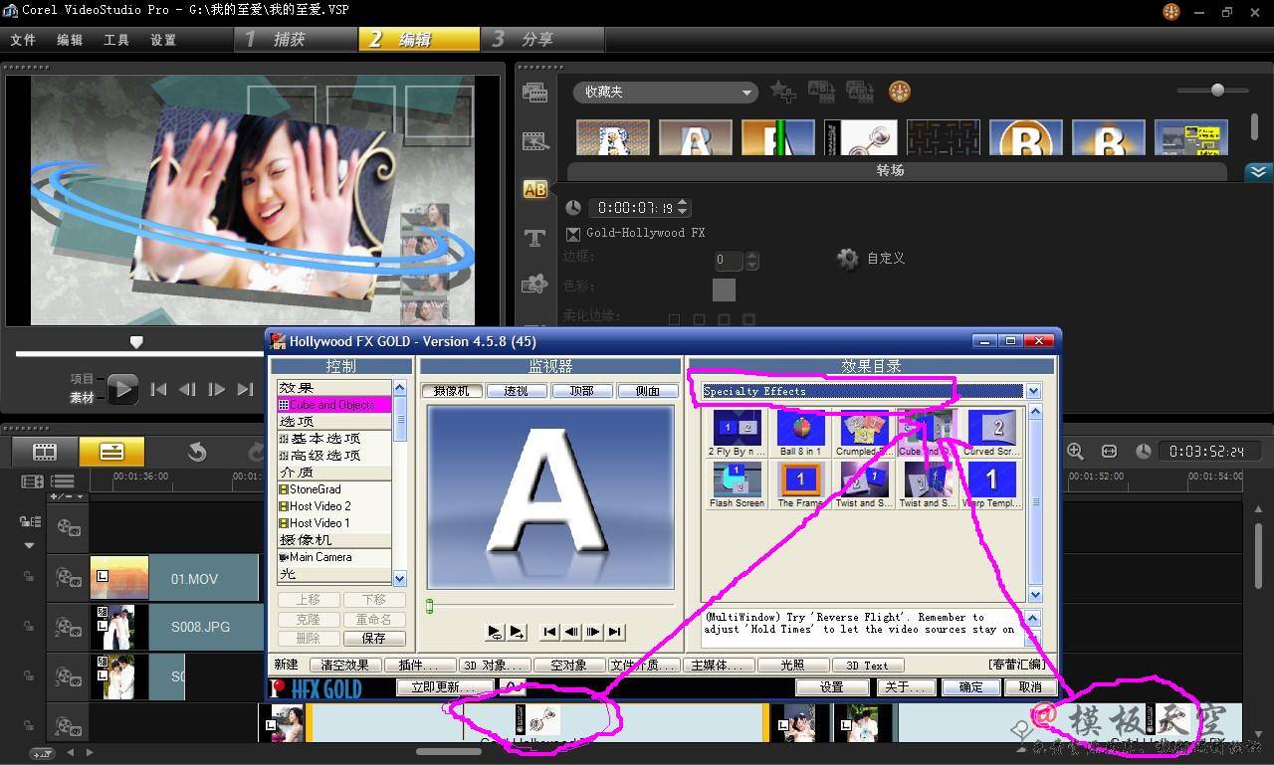1274x765 pixels.
Task: Open the 收藏夹 gallery dropdown
Action: click(666, 93)
